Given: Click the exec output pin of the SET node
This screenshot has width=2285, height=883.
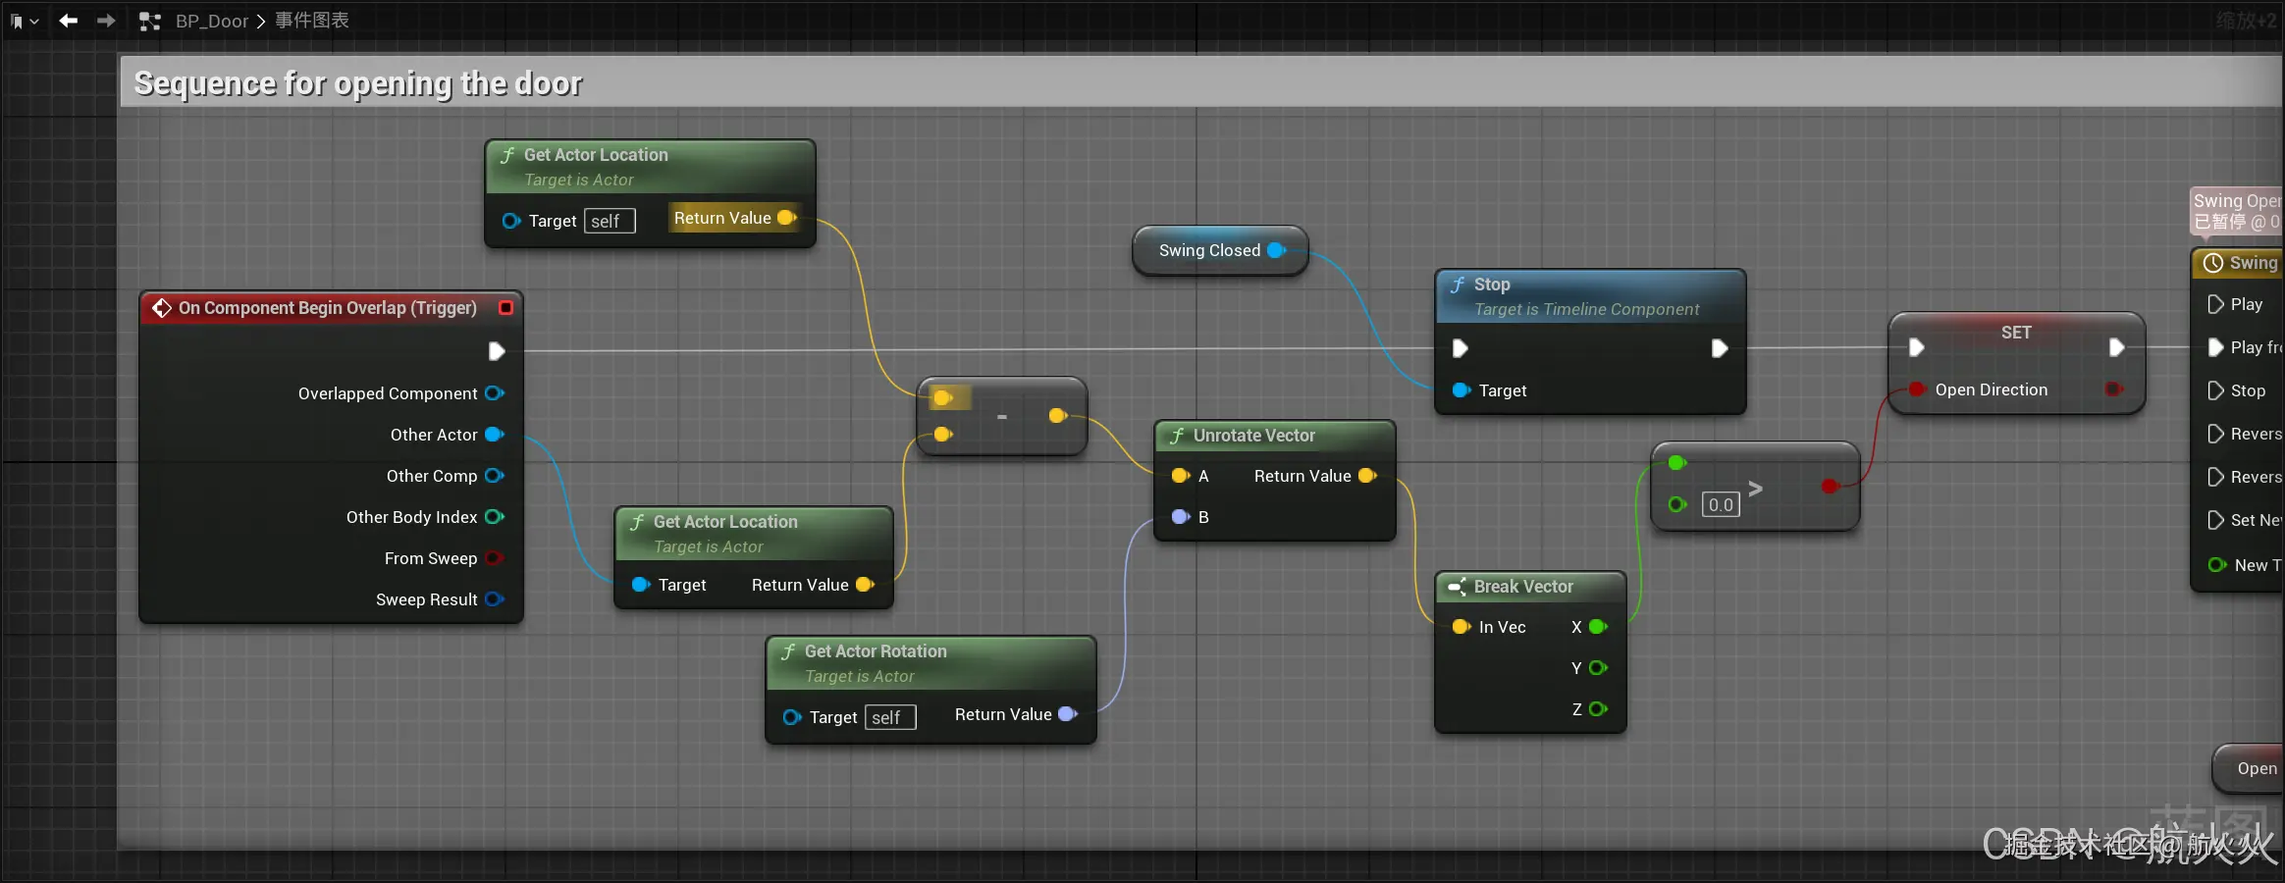Looking at the screenshot, I should click(x=2116, y=347).
